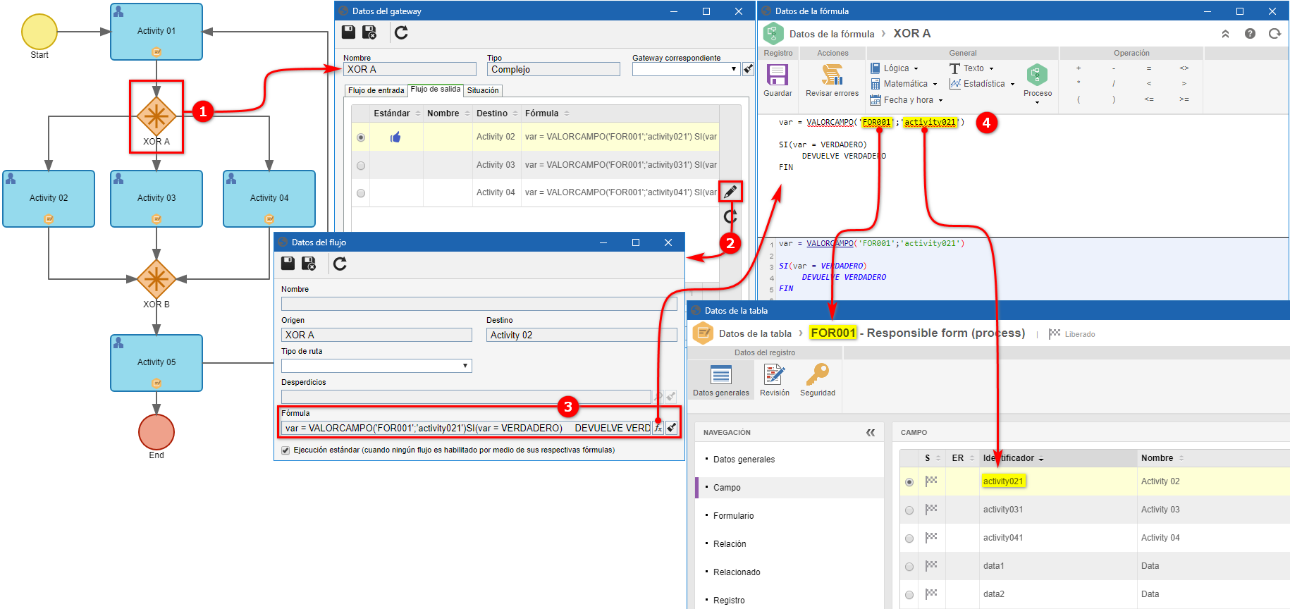Select the activity031 field radio button
Image resolution: width=1290 pixels, height=609 pixels.
pyautogui.click(x=909, y=510)
